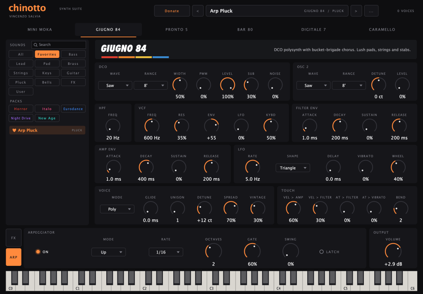Select the Horror pack
Image resolution: width=423 pixels, height=294 pixels.
click(x=21, y=109)
